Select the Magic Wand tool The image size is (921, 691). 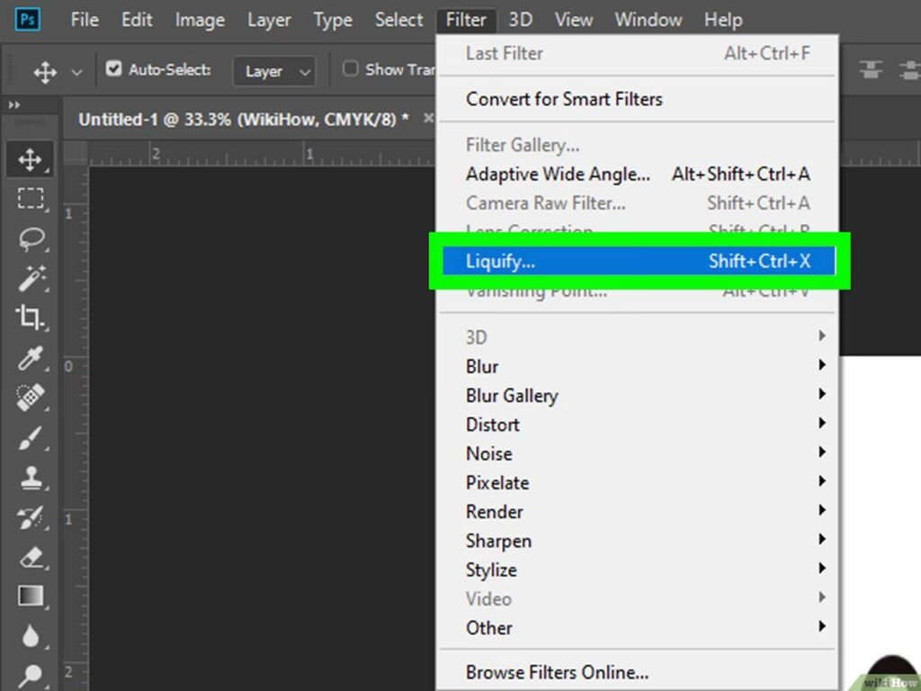(x=31, y=278)
